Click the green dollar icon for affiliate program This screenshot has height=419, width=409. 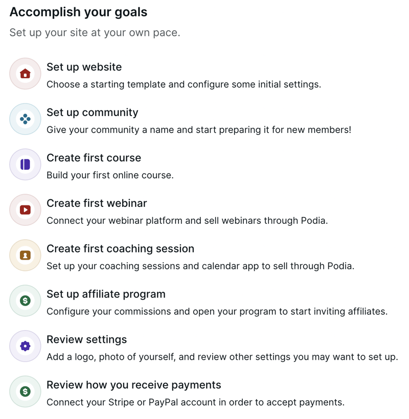tap(25, 300)
